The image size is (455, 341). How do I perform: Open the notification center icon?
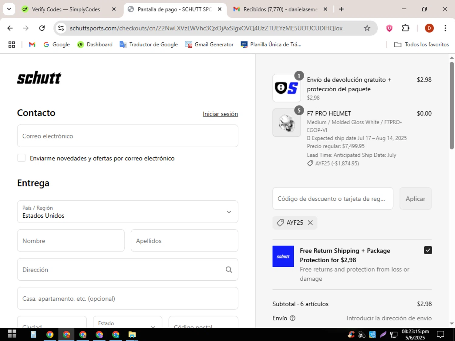tap(440, 334)
